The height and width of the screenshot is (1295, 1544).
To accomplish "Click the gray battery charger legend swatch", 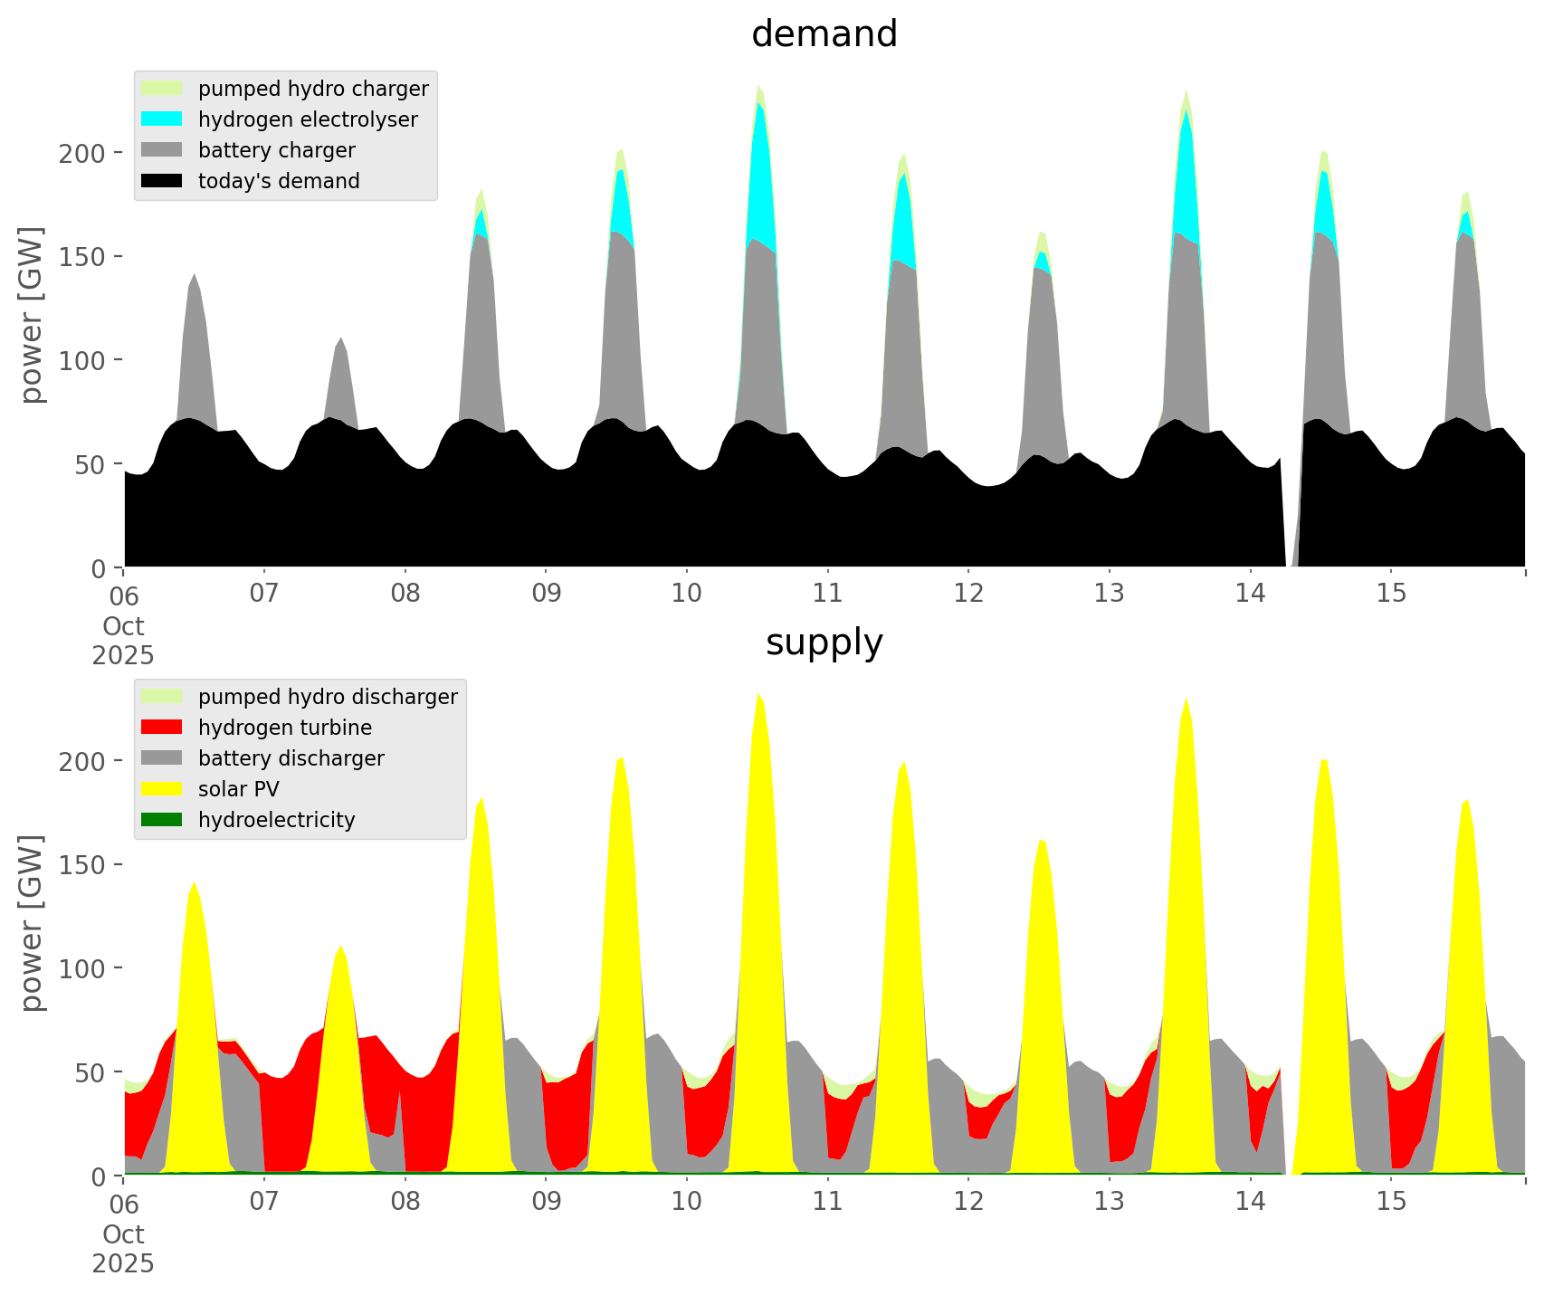I will point(162,150).
